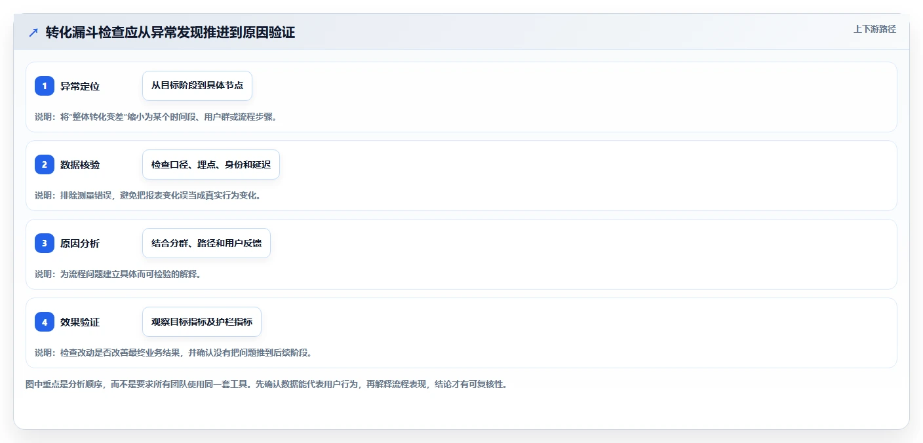Click the description starting 说明：检查改动是否改善
Screen dimensions: 923x443
(x=173, y=353)
